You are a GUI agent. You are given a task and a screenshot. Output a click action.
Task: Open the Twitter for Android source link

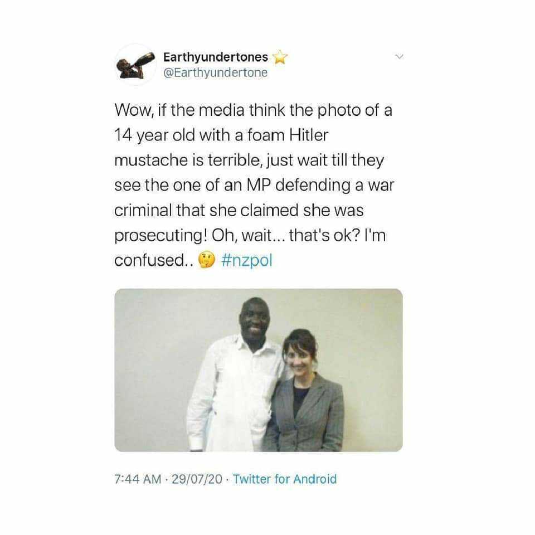coord(285,479)
